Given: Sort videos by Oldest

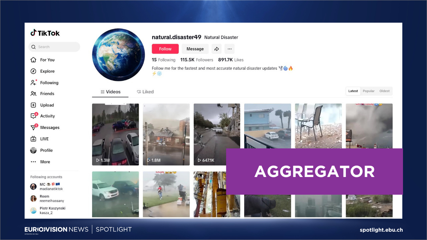Looking at the screenshot, I should (384, 91).
